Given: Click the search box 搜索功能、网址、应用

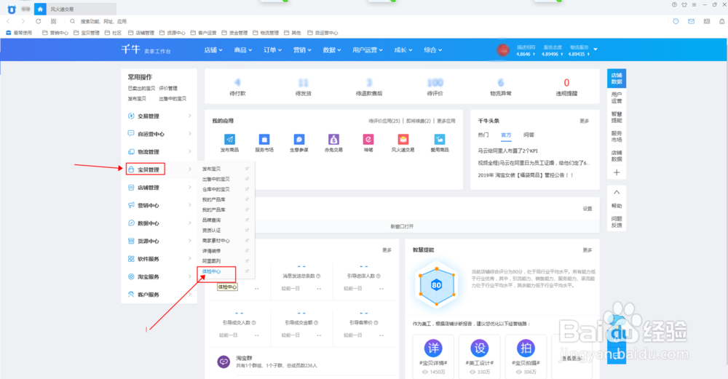Looking at the screenshot, I should click(x=103, y=21).
